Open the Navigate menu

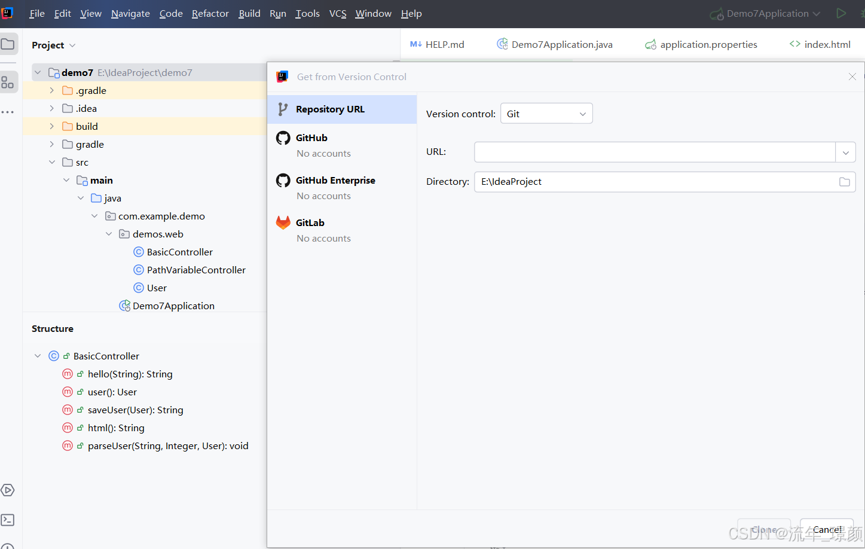tap(130, 13)
